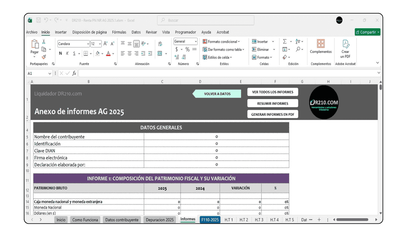Click the Autosuma icon
Viewport: 407px width, 237px height.
pyautogui.click(x=285, y=41)
